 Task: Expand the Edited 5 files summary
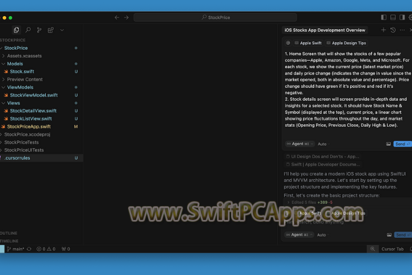click(x=310, y=202)
